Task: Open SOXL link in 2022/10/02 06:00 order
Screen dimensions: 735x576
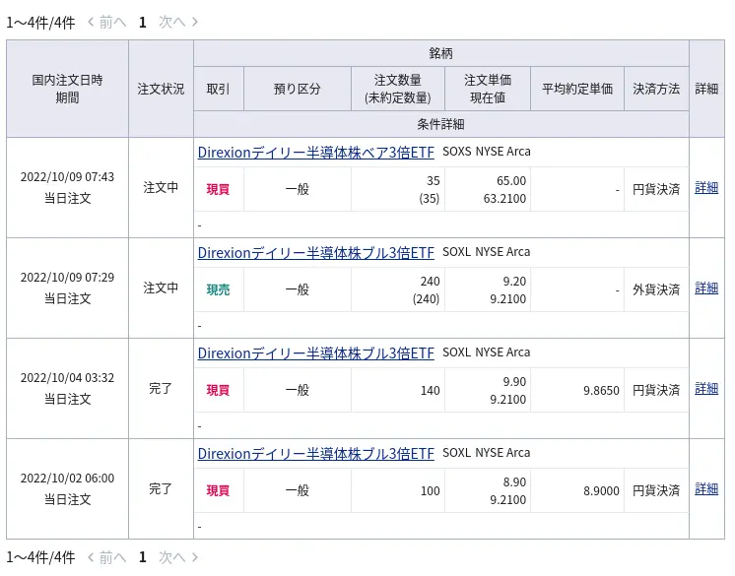Action: [x=315, y=454]
